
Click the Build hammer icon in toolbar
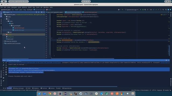point(123,10)
